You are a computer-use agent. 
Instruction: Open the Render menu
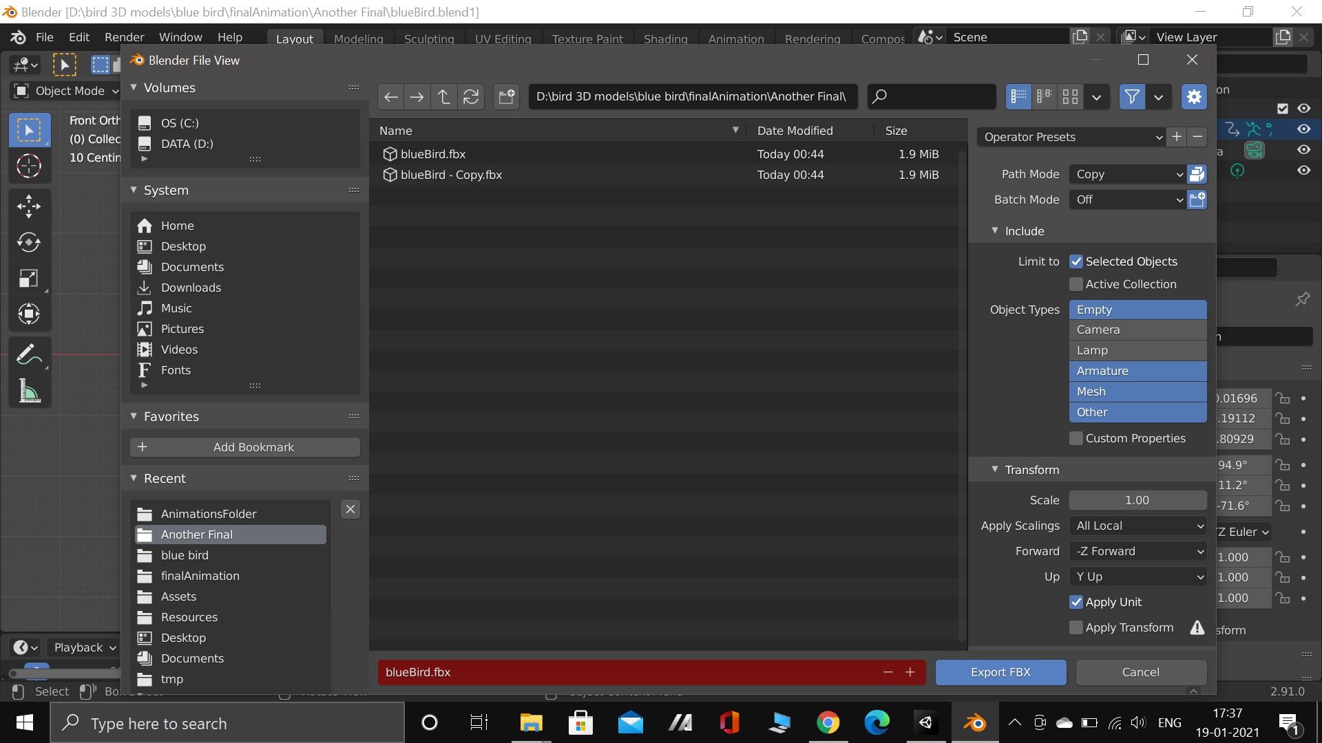click(124, 37)
